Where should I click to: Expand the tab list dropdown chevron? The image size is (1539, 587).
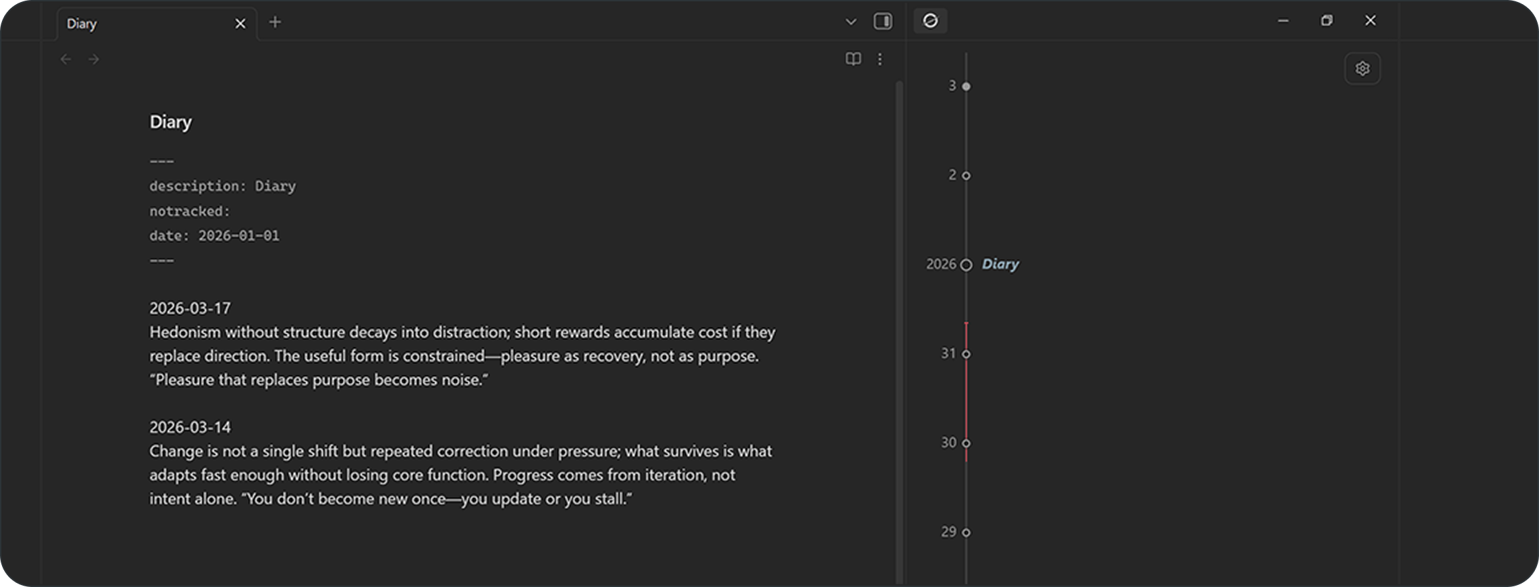tap(850, 22)
